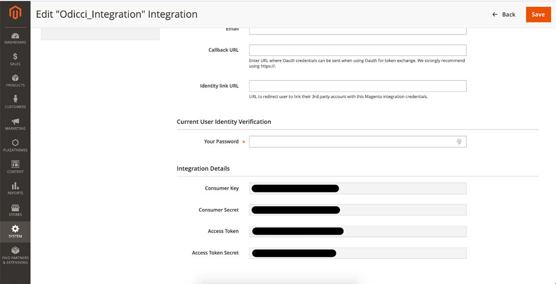Open the System gear menu
The image size is (556, 284).
[15, 232]
